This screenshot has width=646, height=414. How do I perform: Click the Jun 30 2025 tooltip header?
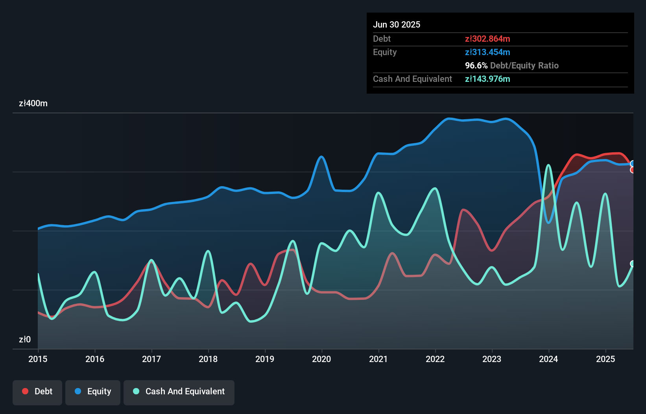397,24
